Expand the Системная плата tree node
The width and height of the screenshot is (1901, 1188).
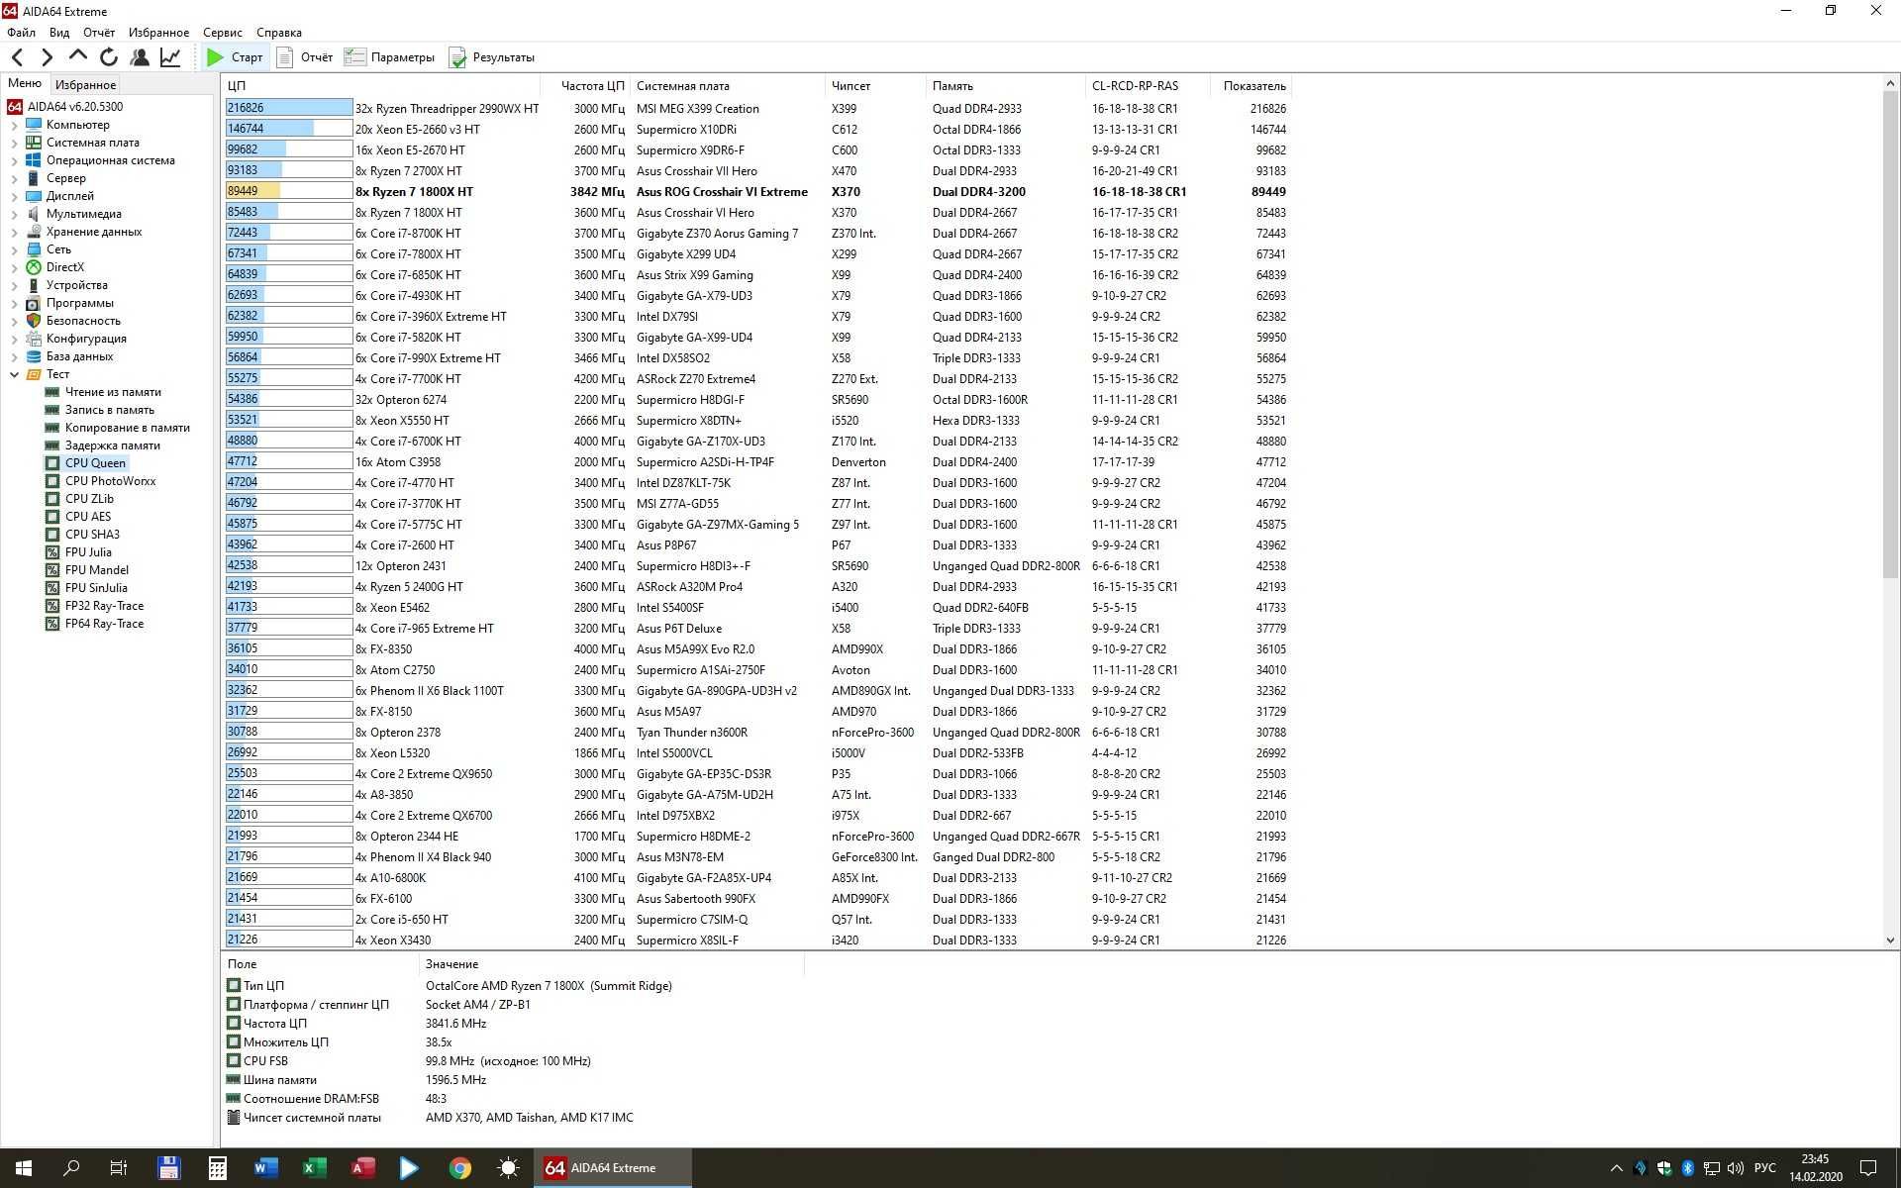(14, 144)
